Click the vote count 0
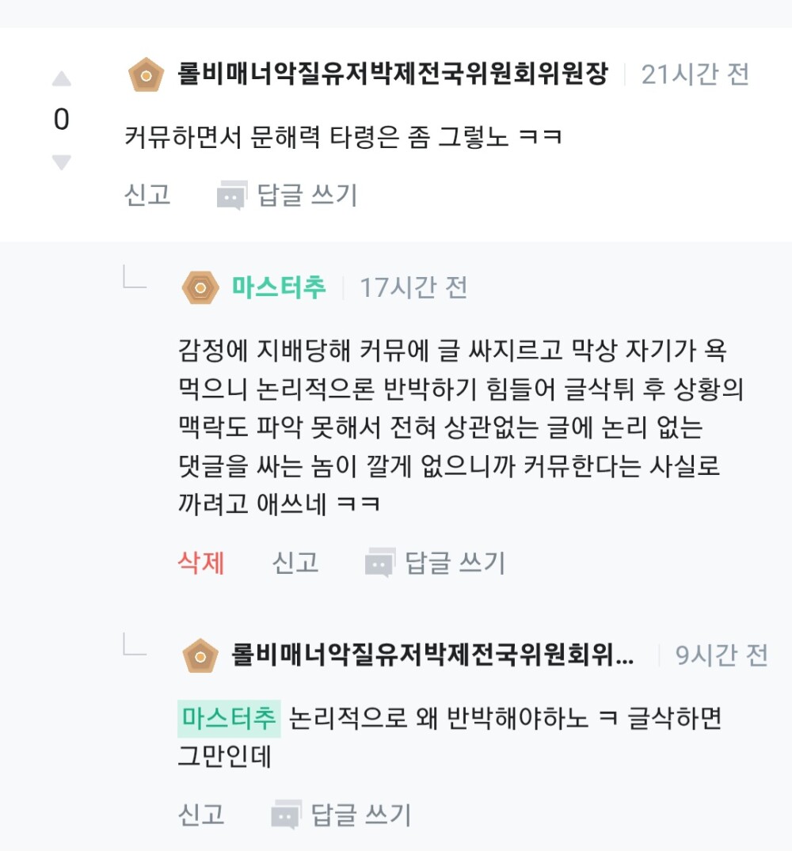The width and height of the screenshot is (792, 851). [x=62, y=120]
